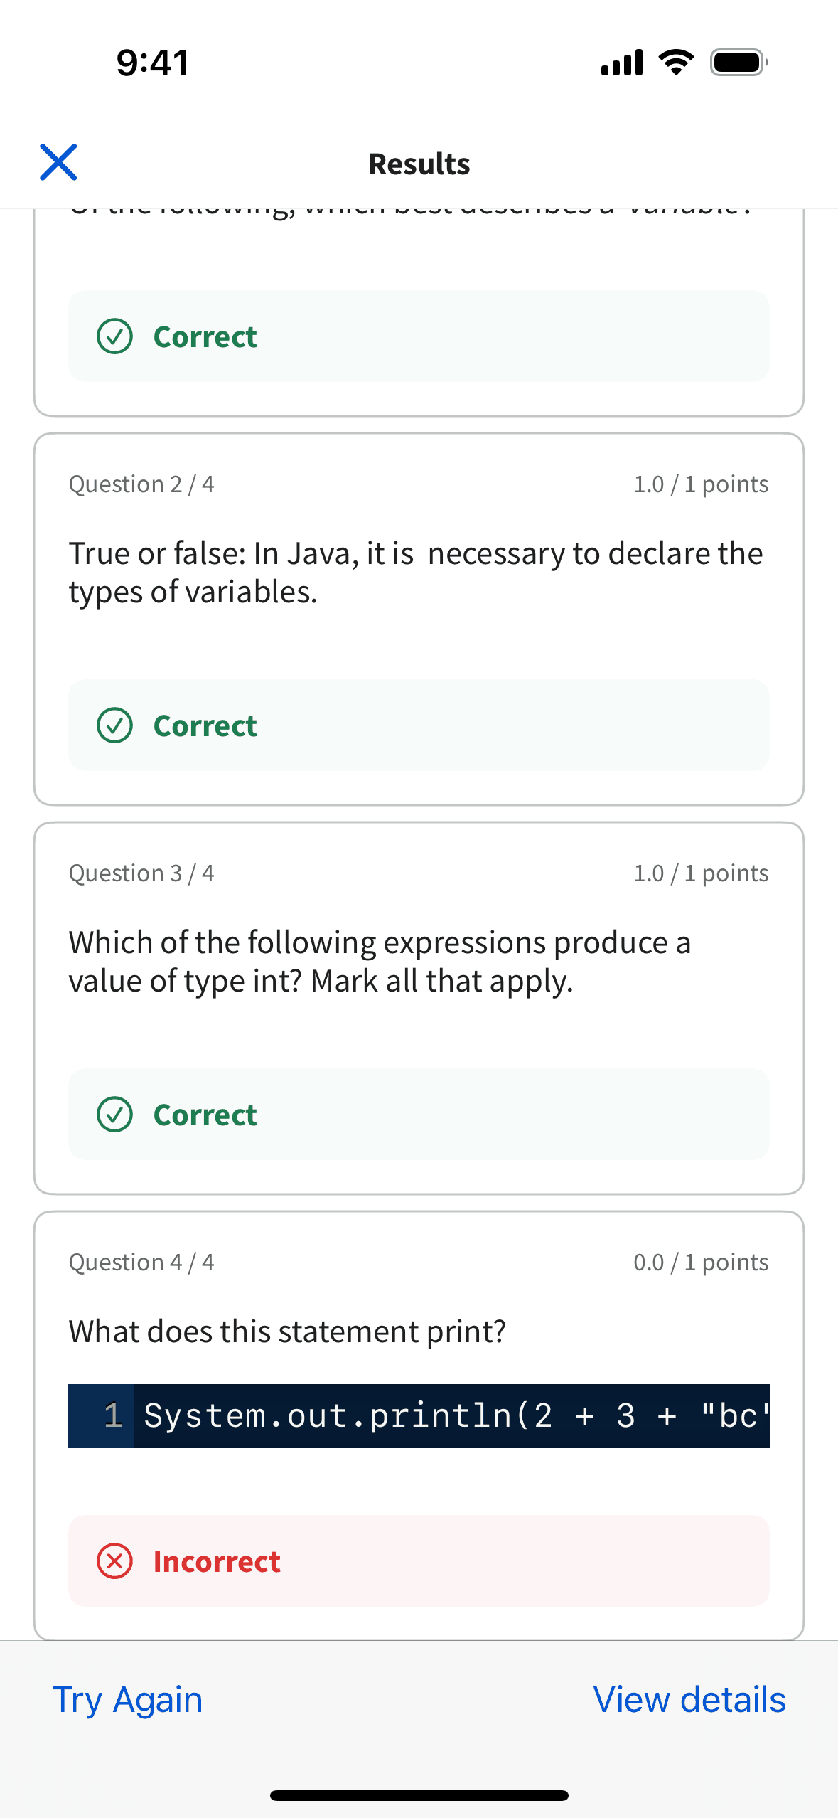Image resolution: width=838 pixels, height=1818 pixels.
Task: Expand Question 3 results card
Action: [418, 1006]
